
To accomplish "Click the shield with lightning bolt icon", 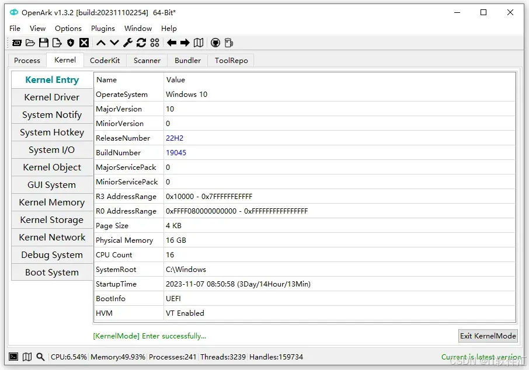I will click(x=71, y=43).
